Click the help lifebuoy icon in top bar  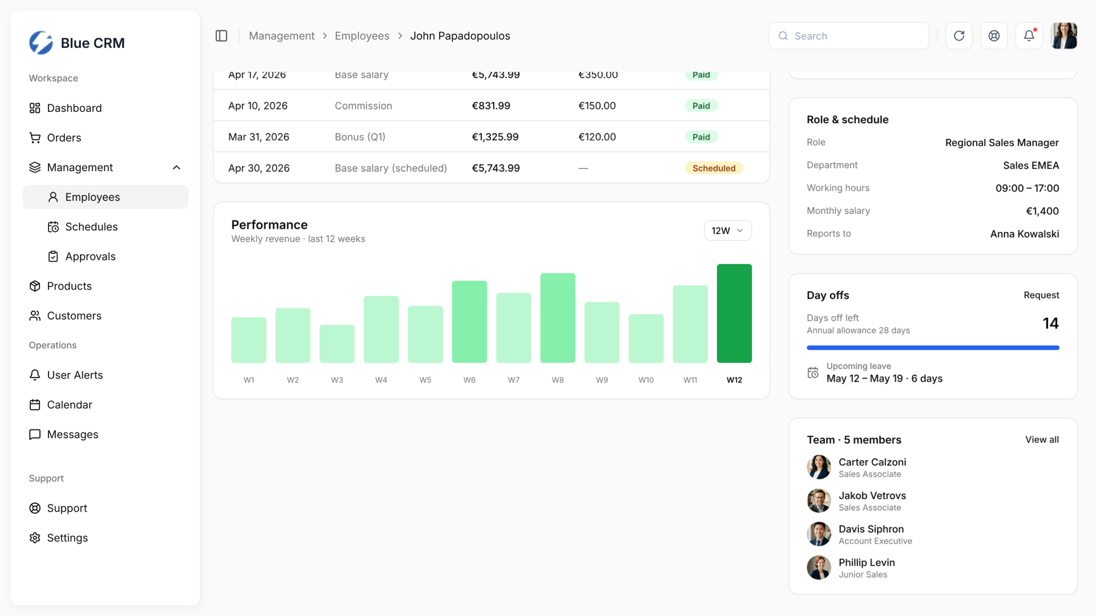(x=994, y=36)
